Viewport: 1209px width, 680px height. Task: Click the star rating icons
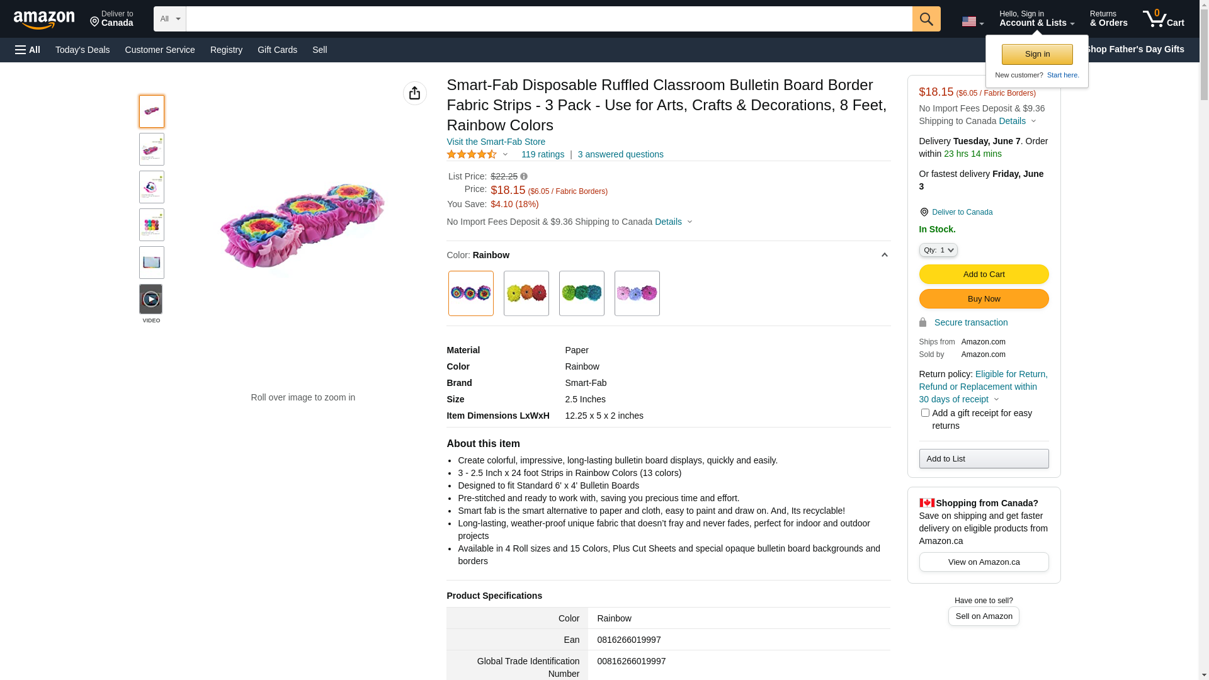pyautogui.click(x=472, y=154)
